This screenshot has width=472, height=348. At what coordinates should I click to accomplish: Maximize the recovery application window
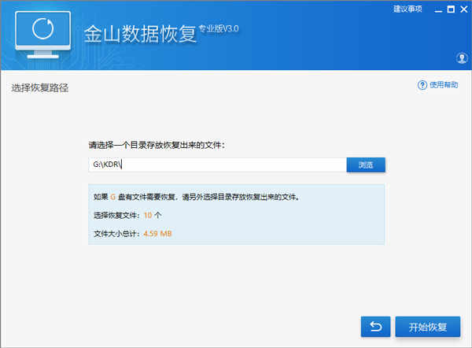[451, 9]
